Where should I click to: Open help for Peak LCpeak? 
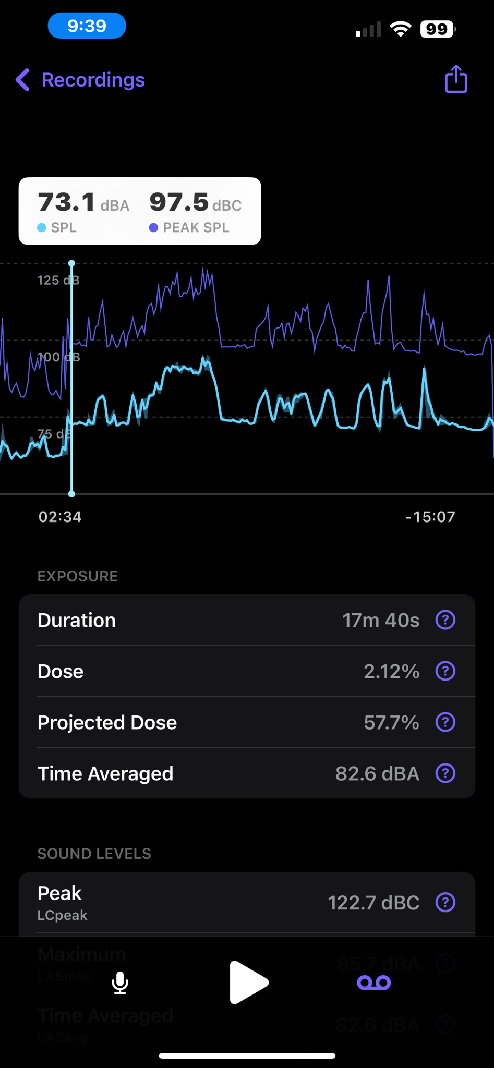(445, 902)
